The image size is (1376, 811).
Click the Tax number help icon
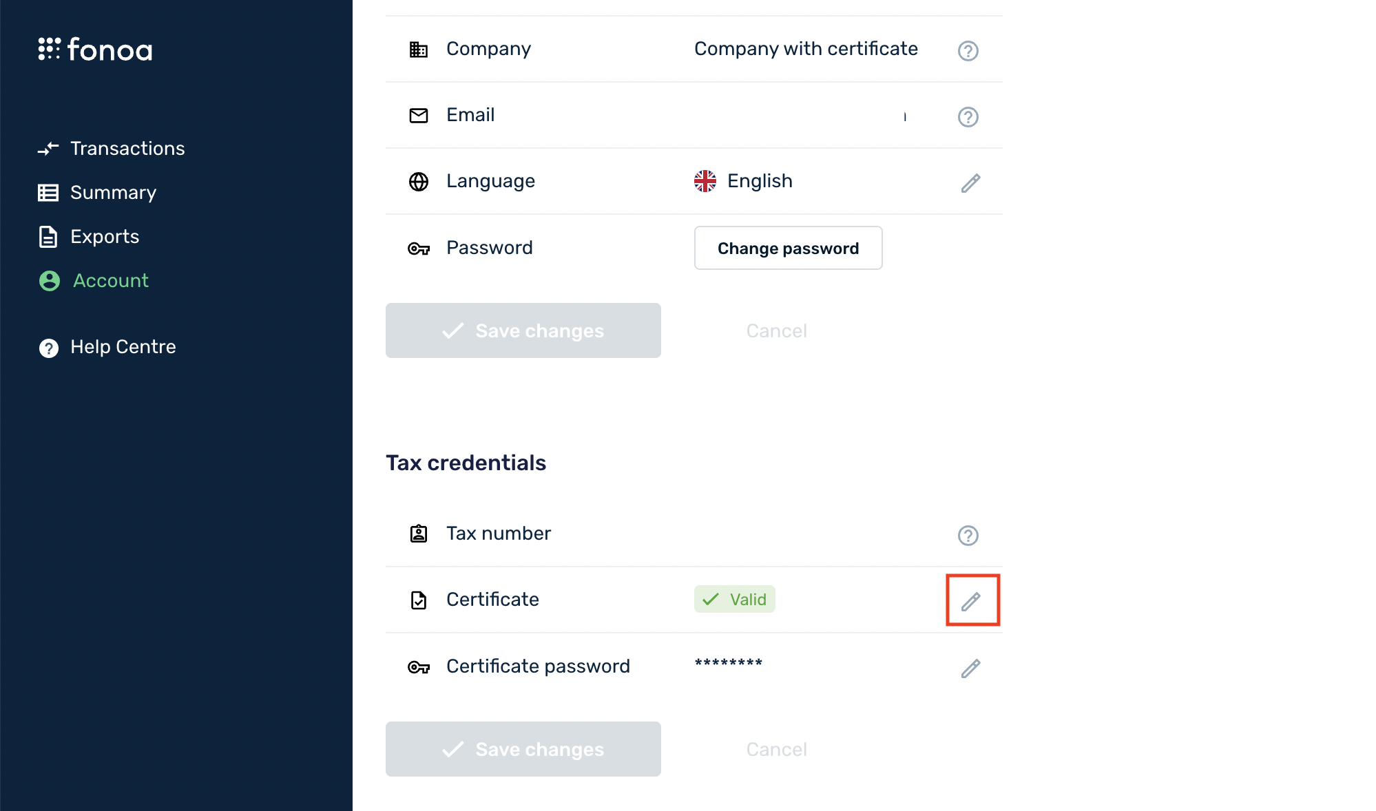click(968, 536)
